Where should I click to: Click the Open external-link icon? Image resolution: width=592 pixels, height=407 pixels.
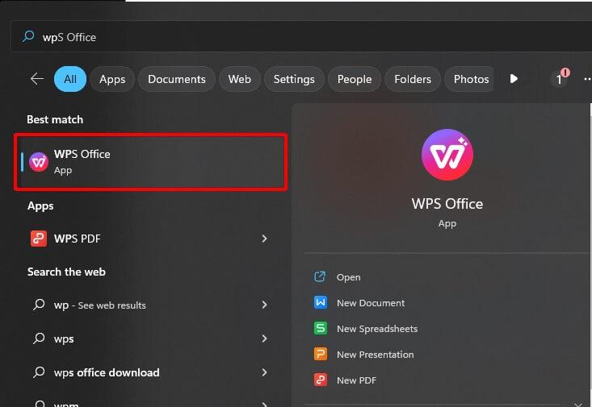(320, 277)
